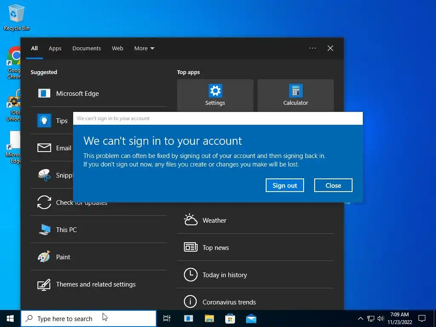Open the Calculator top app tile
The height and width of the screenshot is (327, 436).
pos(295,95)
